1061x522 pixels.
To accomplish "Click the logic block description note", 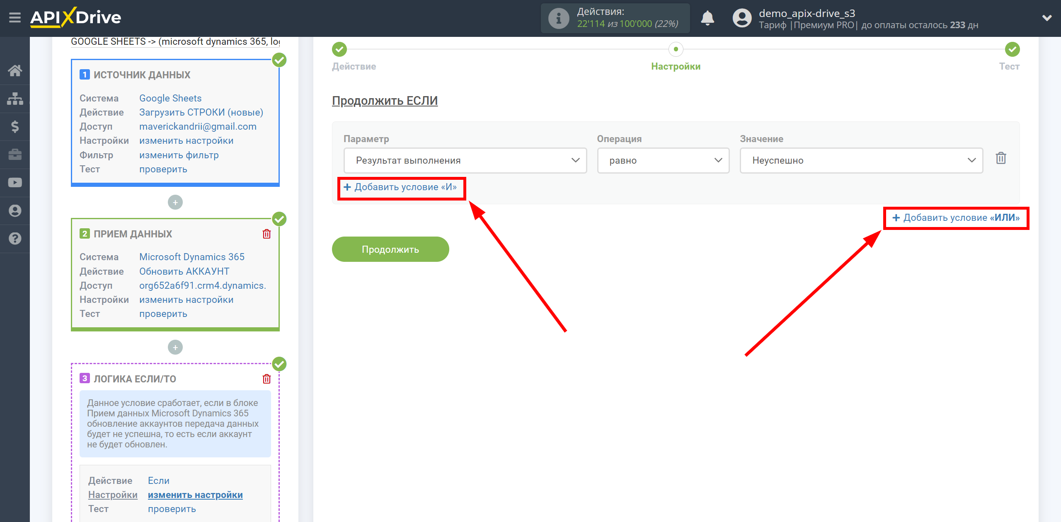I will point(175,423).
